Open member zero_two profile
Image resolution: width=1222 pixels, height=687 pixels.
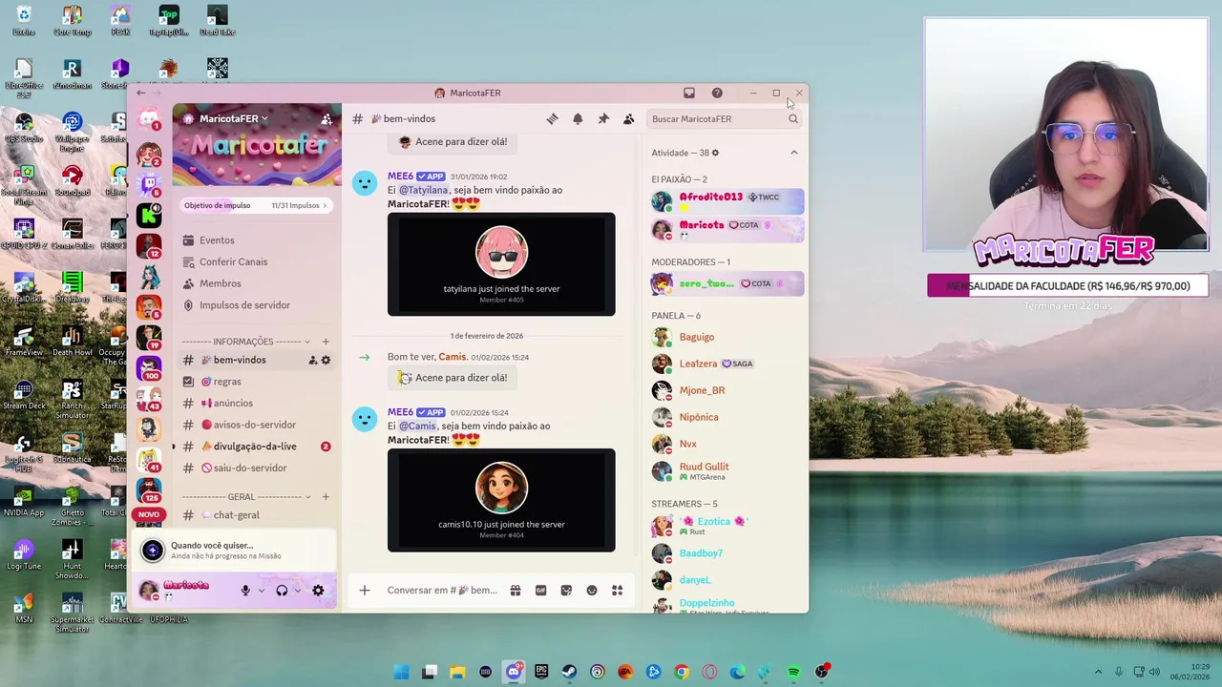pyautogui.click(x=727, y=283)
